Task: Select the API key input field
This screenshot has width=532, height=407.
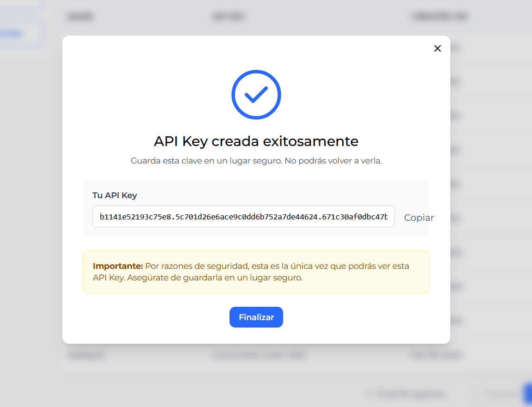Action: 243,216
